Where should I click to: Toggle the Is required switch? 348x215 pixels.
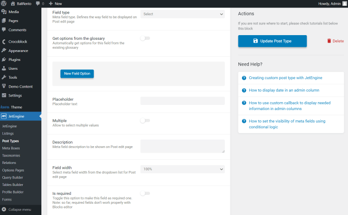tap(145, 193)
